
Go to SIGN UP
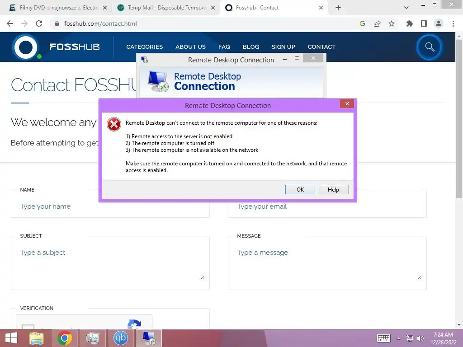tap(283, 47)
